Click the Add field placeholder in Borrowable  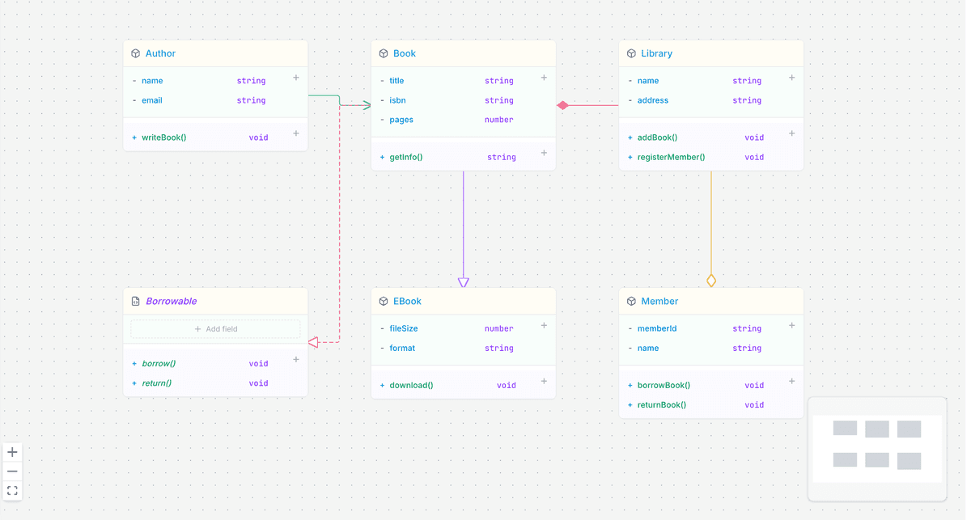click(215, 329)
